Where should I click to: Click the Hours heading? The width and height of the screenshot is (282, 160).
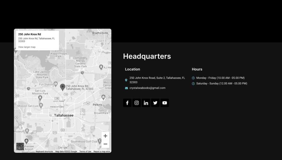pyautogui.click(x=197, y=69)
